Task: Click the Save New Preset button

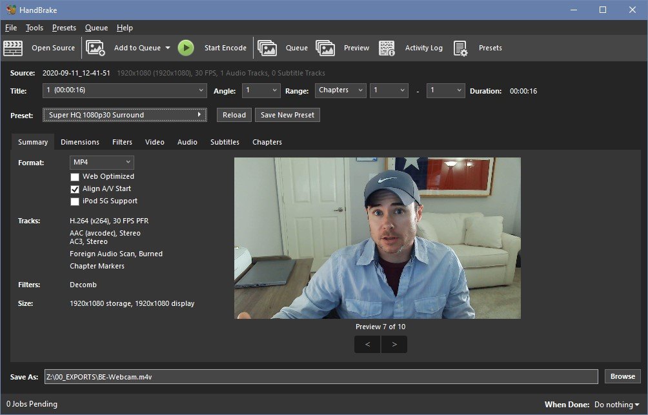Action: 287,115
